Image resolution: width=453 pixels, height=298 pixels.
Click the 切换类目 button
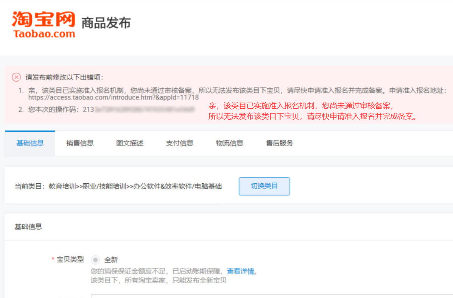[264, 186]
